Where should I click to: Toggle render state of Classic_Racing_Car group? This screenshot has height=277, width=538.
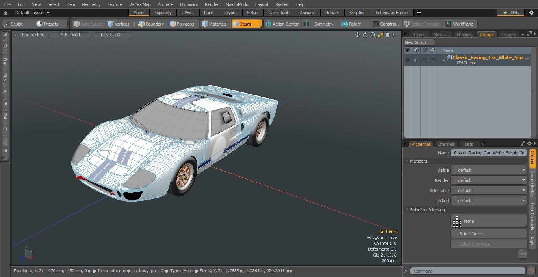[x=416, y=60]
